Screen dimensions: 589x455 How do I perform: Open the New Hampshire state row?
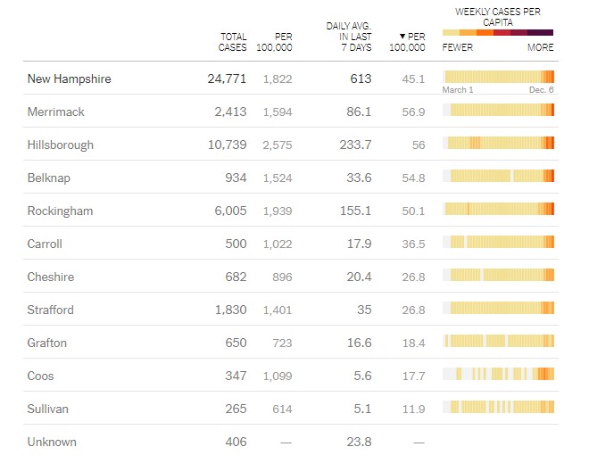pos(70,79)
